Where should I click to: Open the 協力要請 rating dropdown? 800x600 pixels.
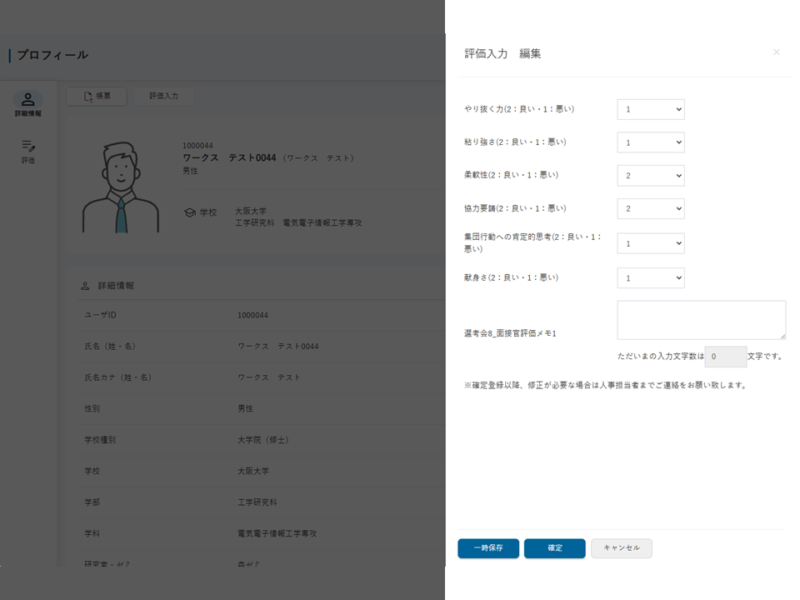650,208
